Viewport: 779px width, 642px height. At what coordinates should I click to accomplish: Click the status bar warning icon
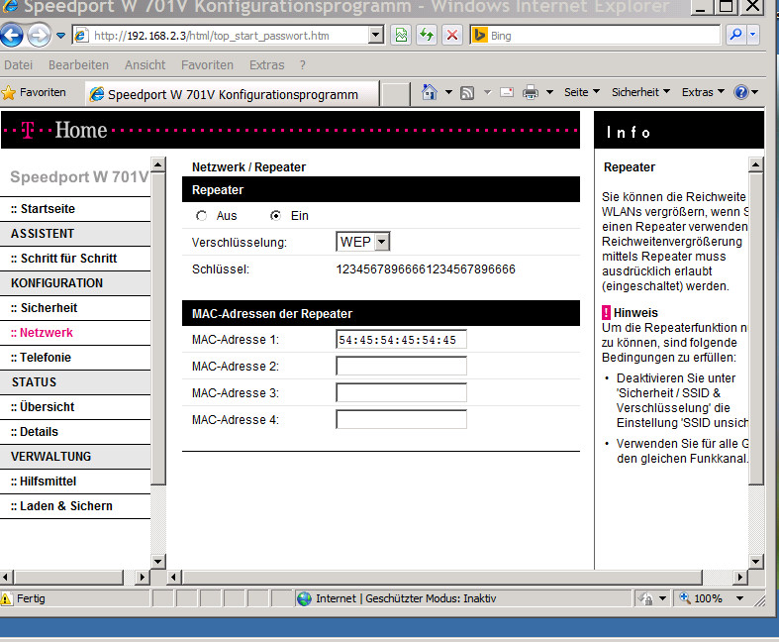point(6,598)
